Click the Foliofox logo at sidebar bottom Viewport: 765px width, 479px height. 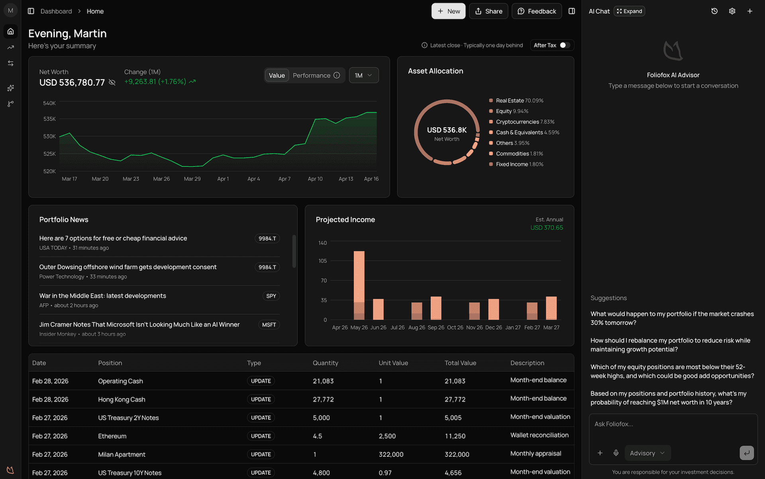(10, 470)
